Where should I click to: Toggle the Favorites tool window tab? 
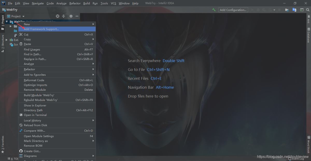coord(3,144)
